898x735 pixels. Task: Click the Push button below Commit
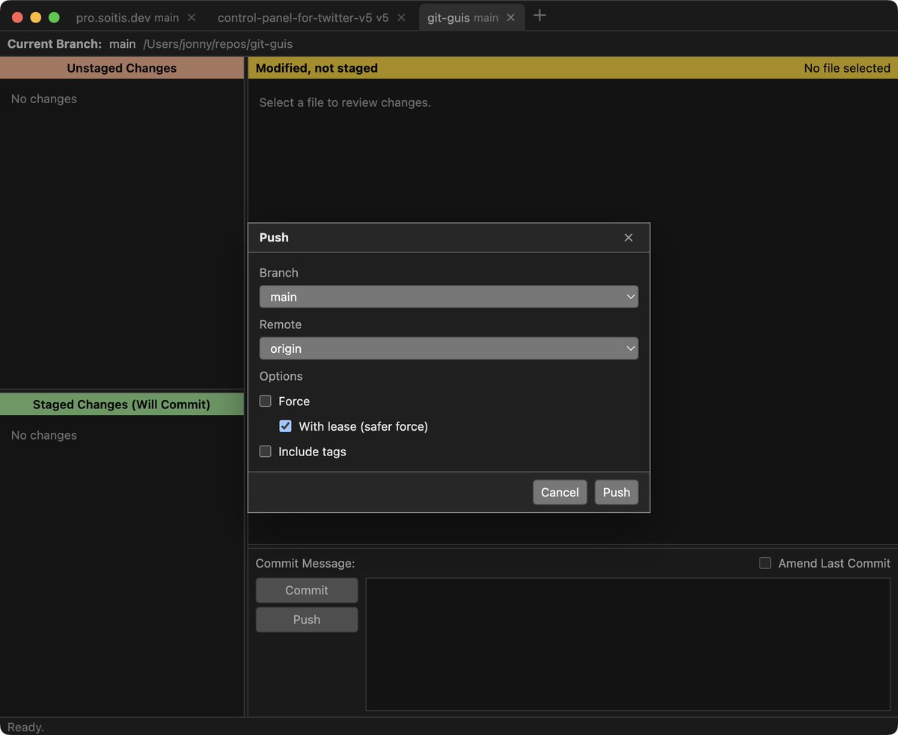[x=307, y=619]
